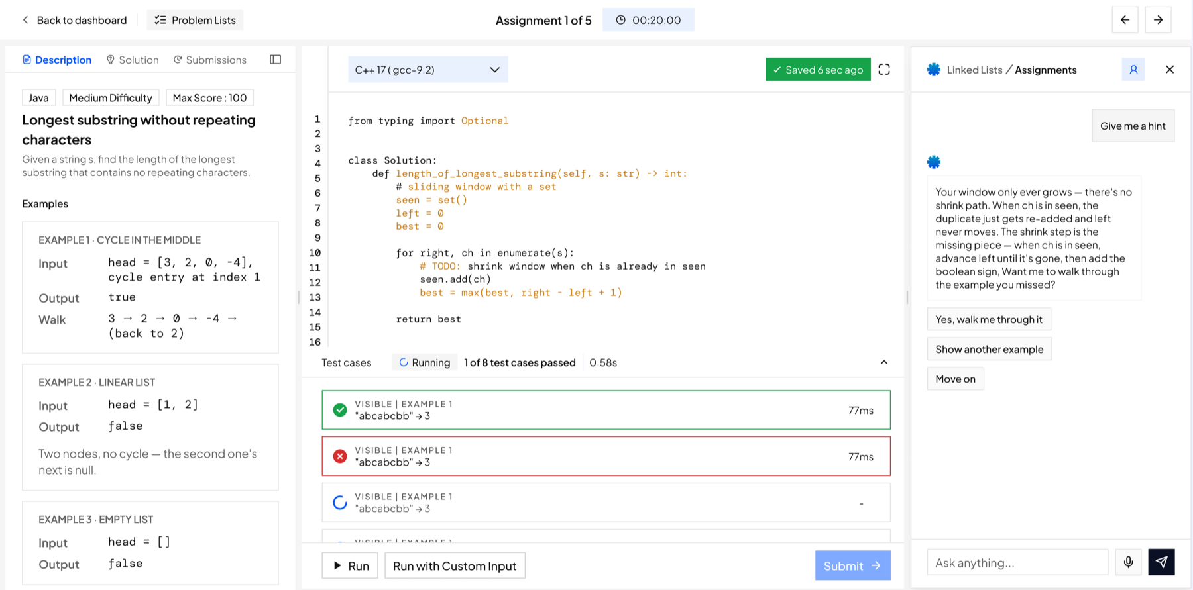
Task: Click the problem title heading
Action: [139, 130]
